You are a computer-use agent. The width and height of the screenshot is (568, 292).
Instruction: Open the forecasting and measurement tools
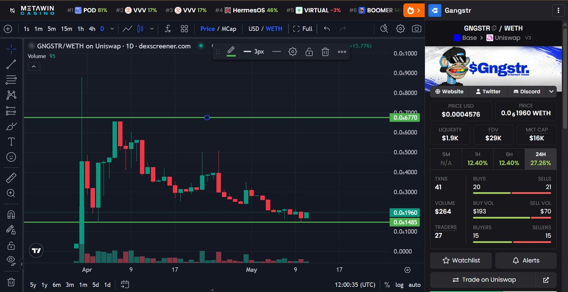[11, 111]
